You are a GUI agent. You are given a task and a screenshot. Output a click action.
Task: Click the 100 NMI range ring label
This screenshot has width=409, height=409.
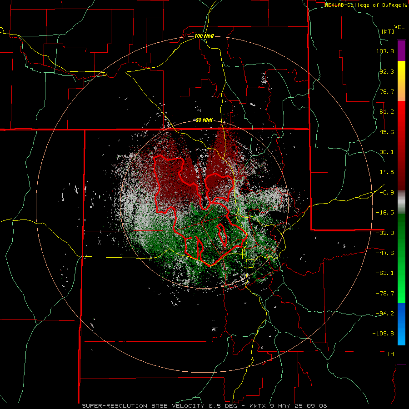pos(204,36)
